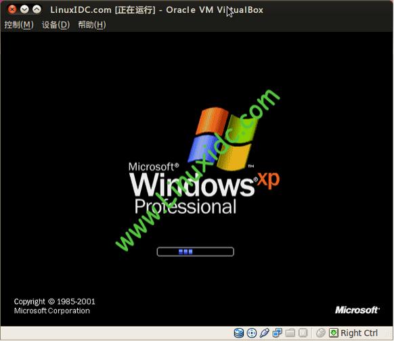Click the Microsoft logo at bottom right
This screenshot has width=394, height=341.
357,310
